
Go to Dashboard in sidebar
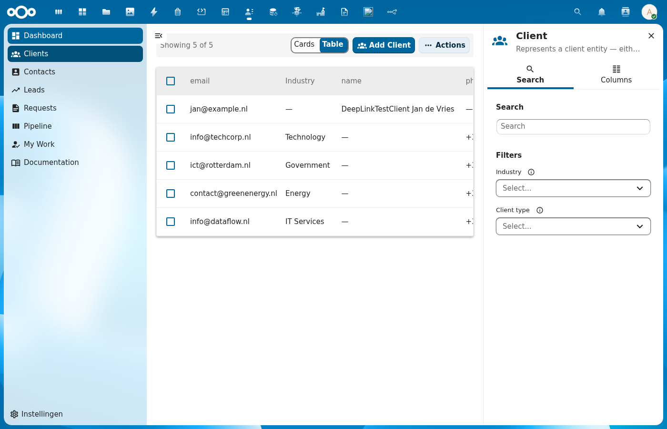coord(75,36)
